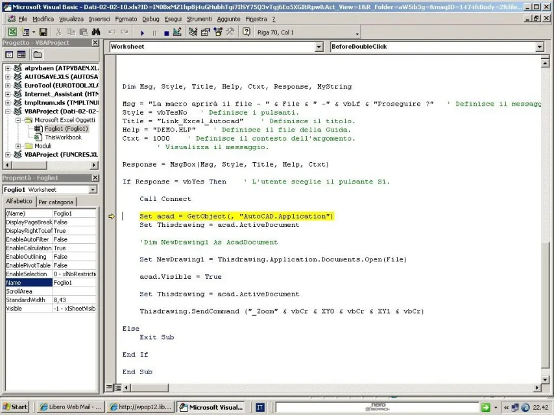
Task: Click the EnableCalculation property value True
Action: coord(74,248)
